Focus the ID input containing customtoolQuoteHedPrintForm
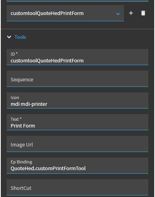The height and width of the screenshot is (197, 155). tap(77, 57)
